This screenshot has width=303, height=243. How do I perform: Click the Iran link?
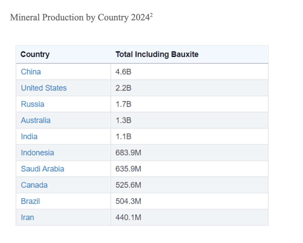(27, 218)
